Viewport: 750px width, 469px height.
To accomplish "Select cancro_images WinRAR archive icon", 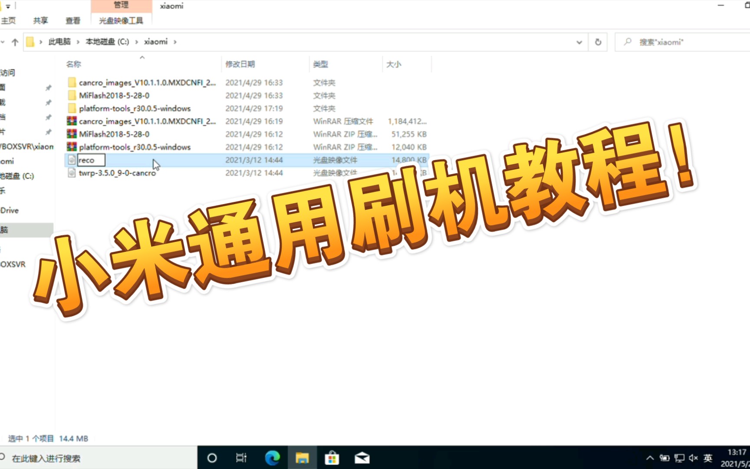I will pyautogui.click(x=72, y=121).
